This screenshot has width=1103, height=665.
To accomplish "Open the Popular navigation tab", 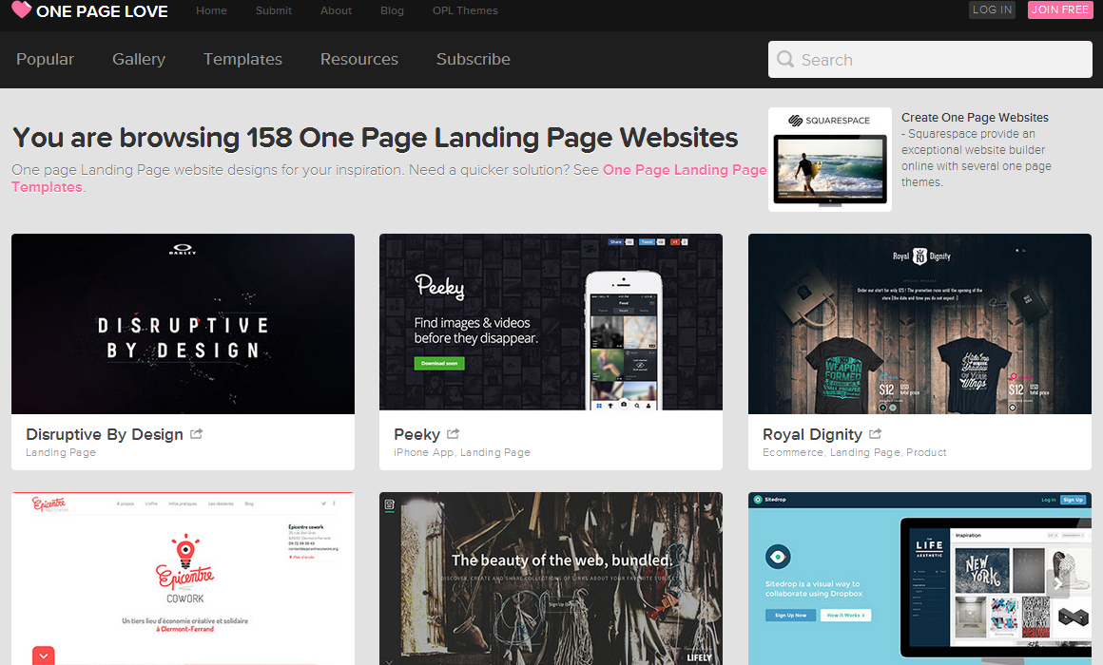I will pyautogui.click(x=45, y=59).
